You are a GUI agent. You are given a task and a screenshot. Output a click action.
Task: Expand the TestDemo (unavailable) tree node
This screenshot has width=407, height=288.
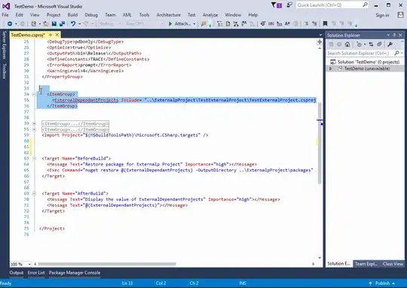pos(330,68)
